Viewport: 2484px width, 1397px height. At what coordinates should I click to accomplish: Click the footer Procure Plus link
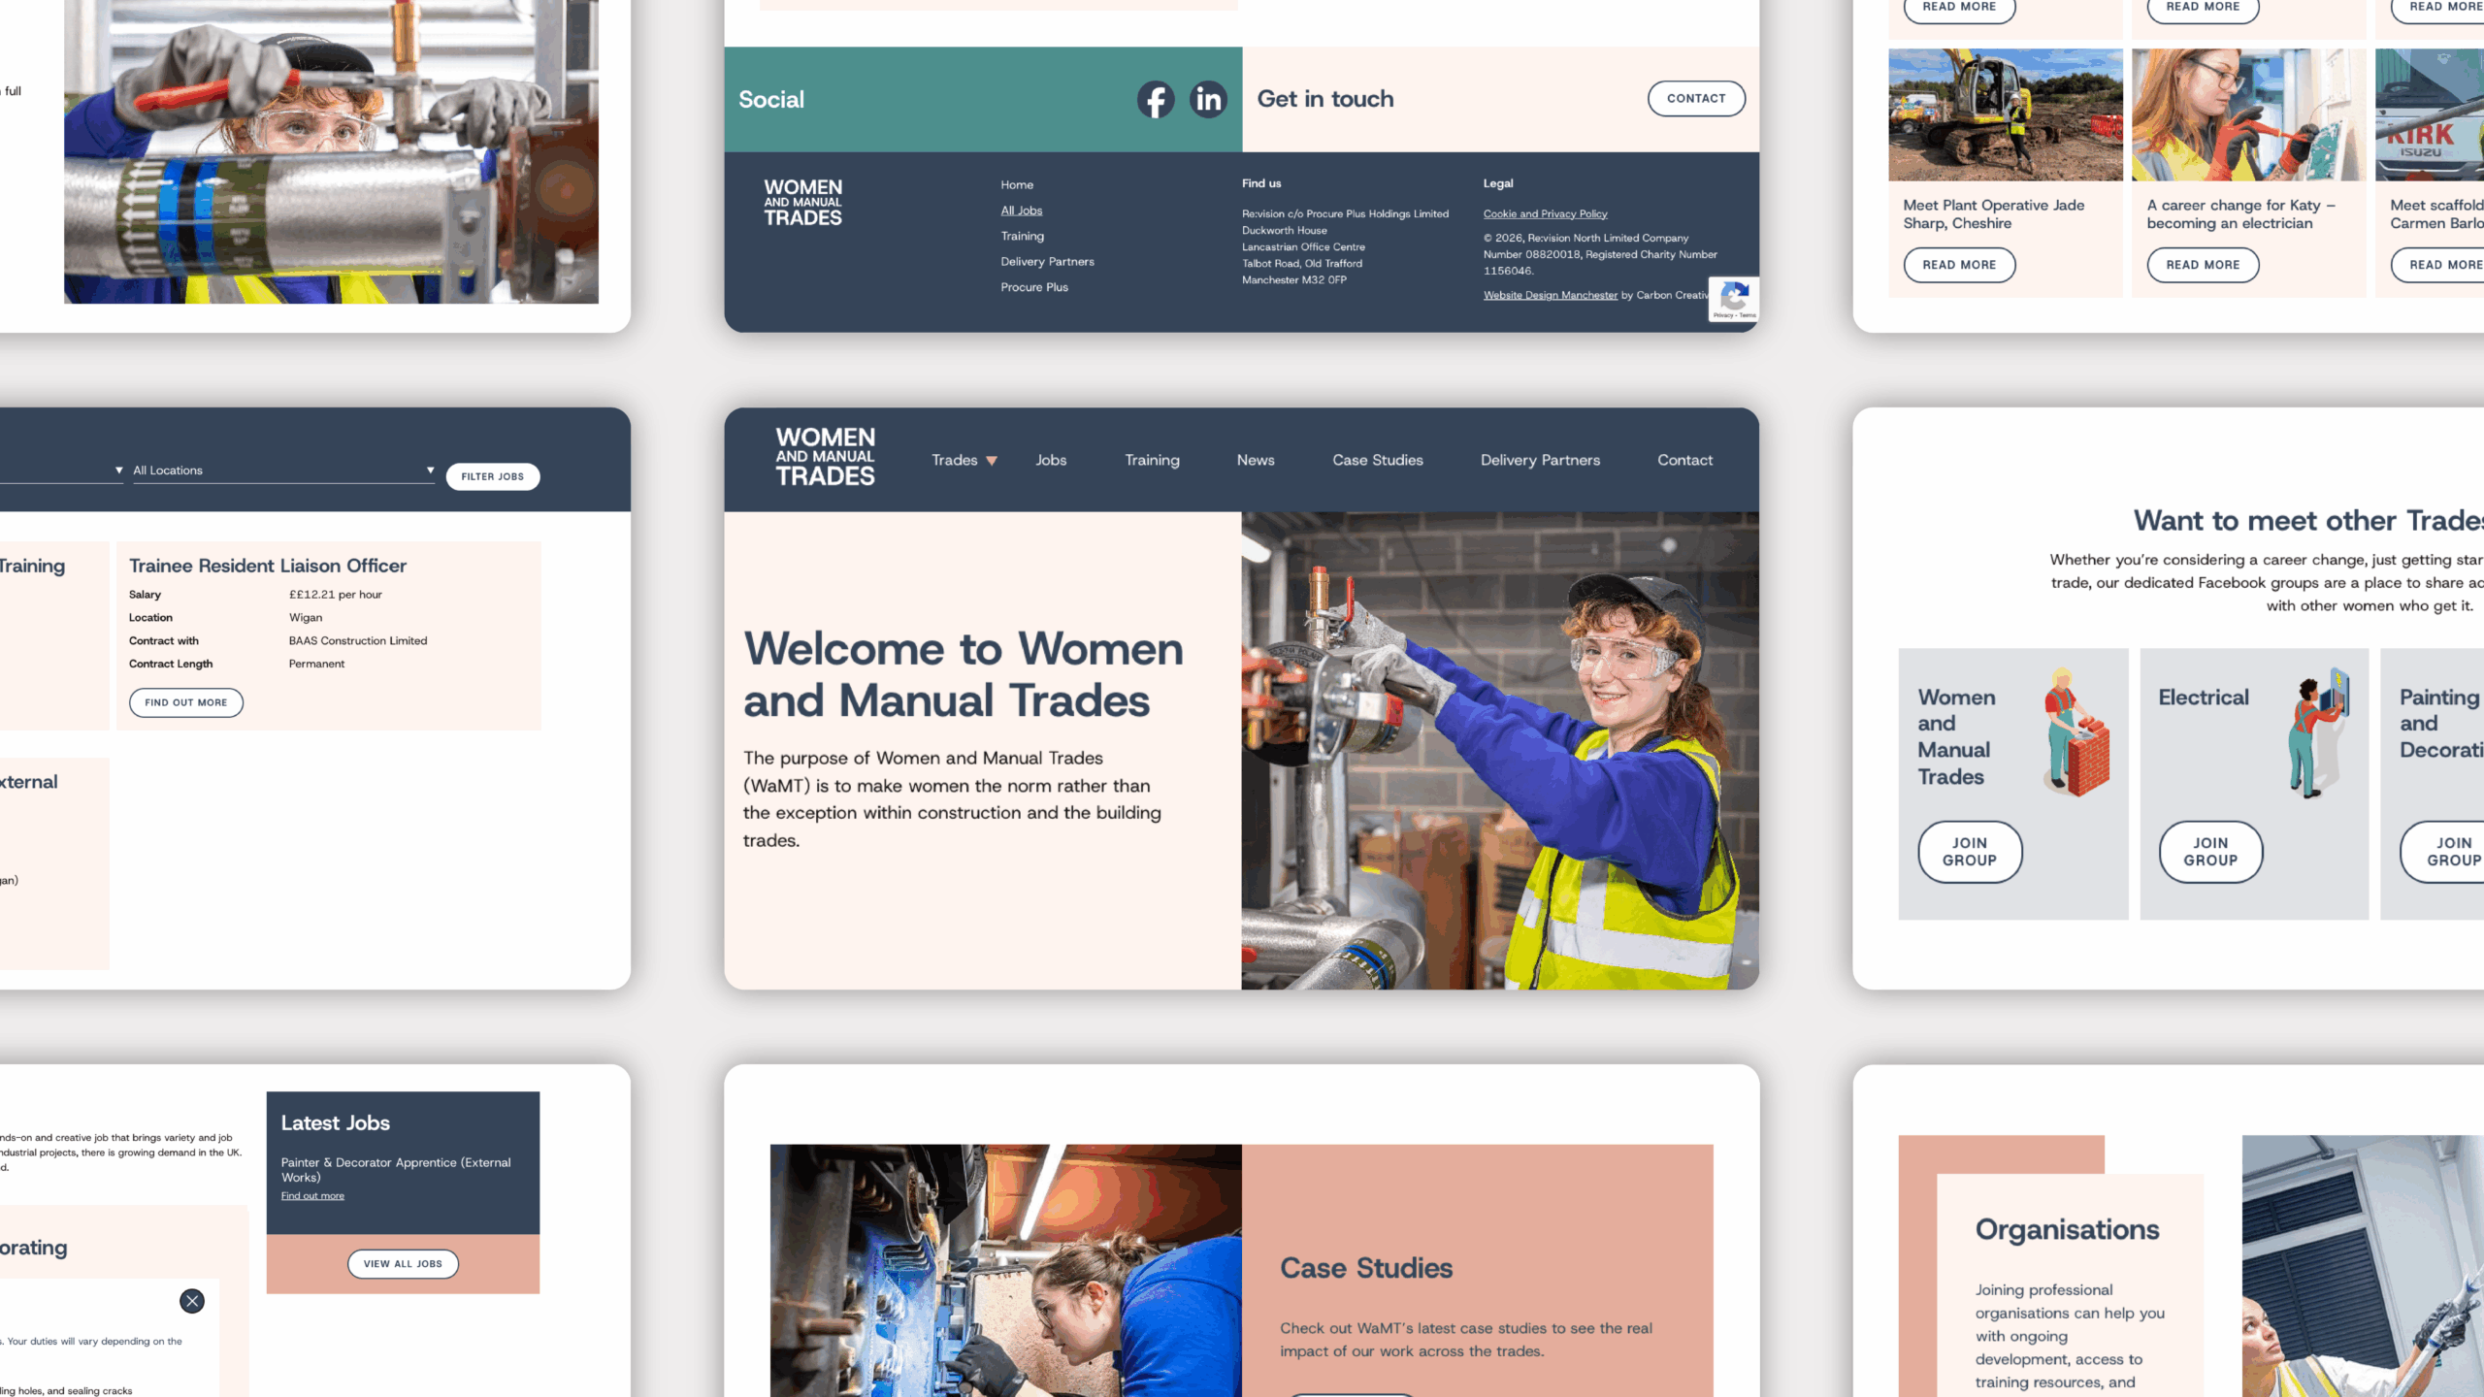1034,287
